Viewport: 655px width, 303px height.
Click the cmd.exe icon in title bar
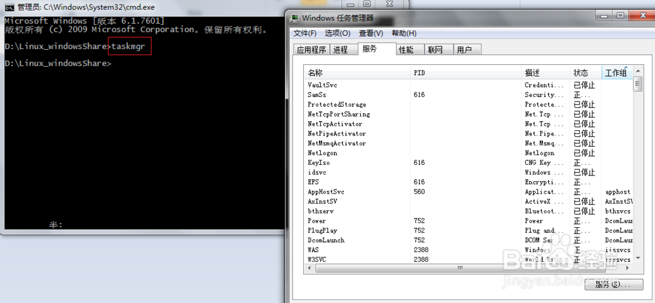point(9,7)
